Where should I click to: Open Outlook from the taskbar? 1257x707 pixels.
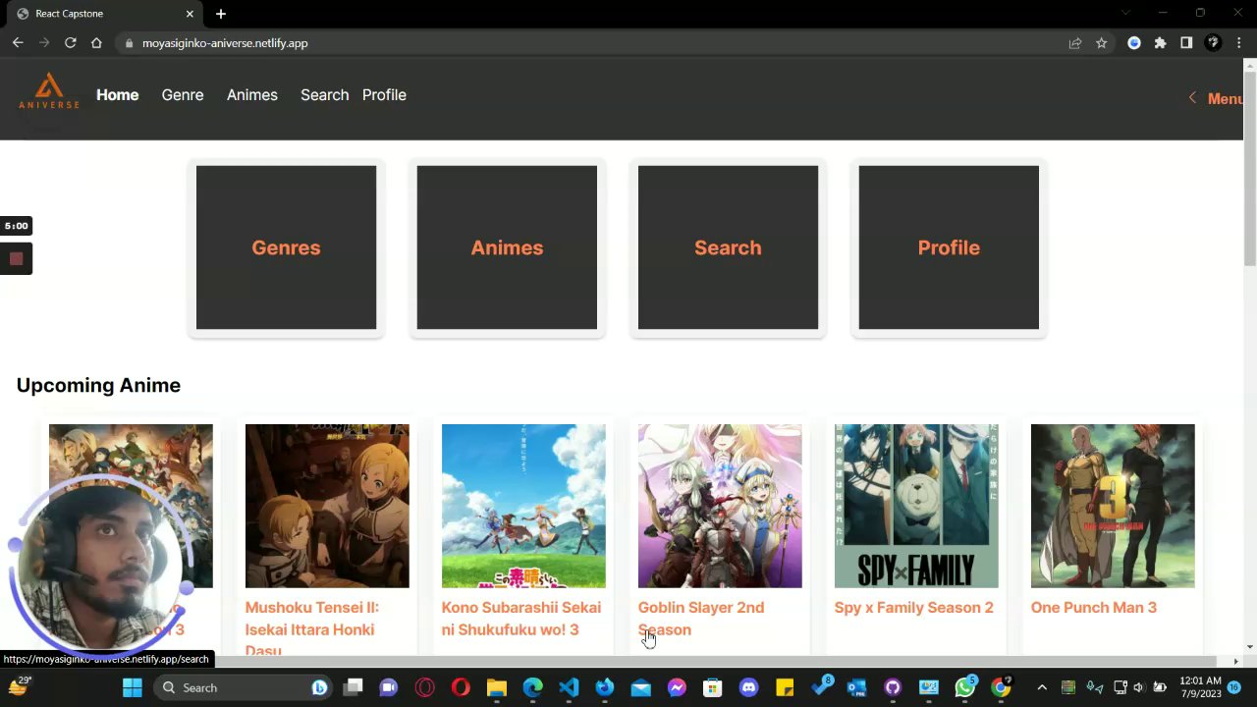click(856, 687)
